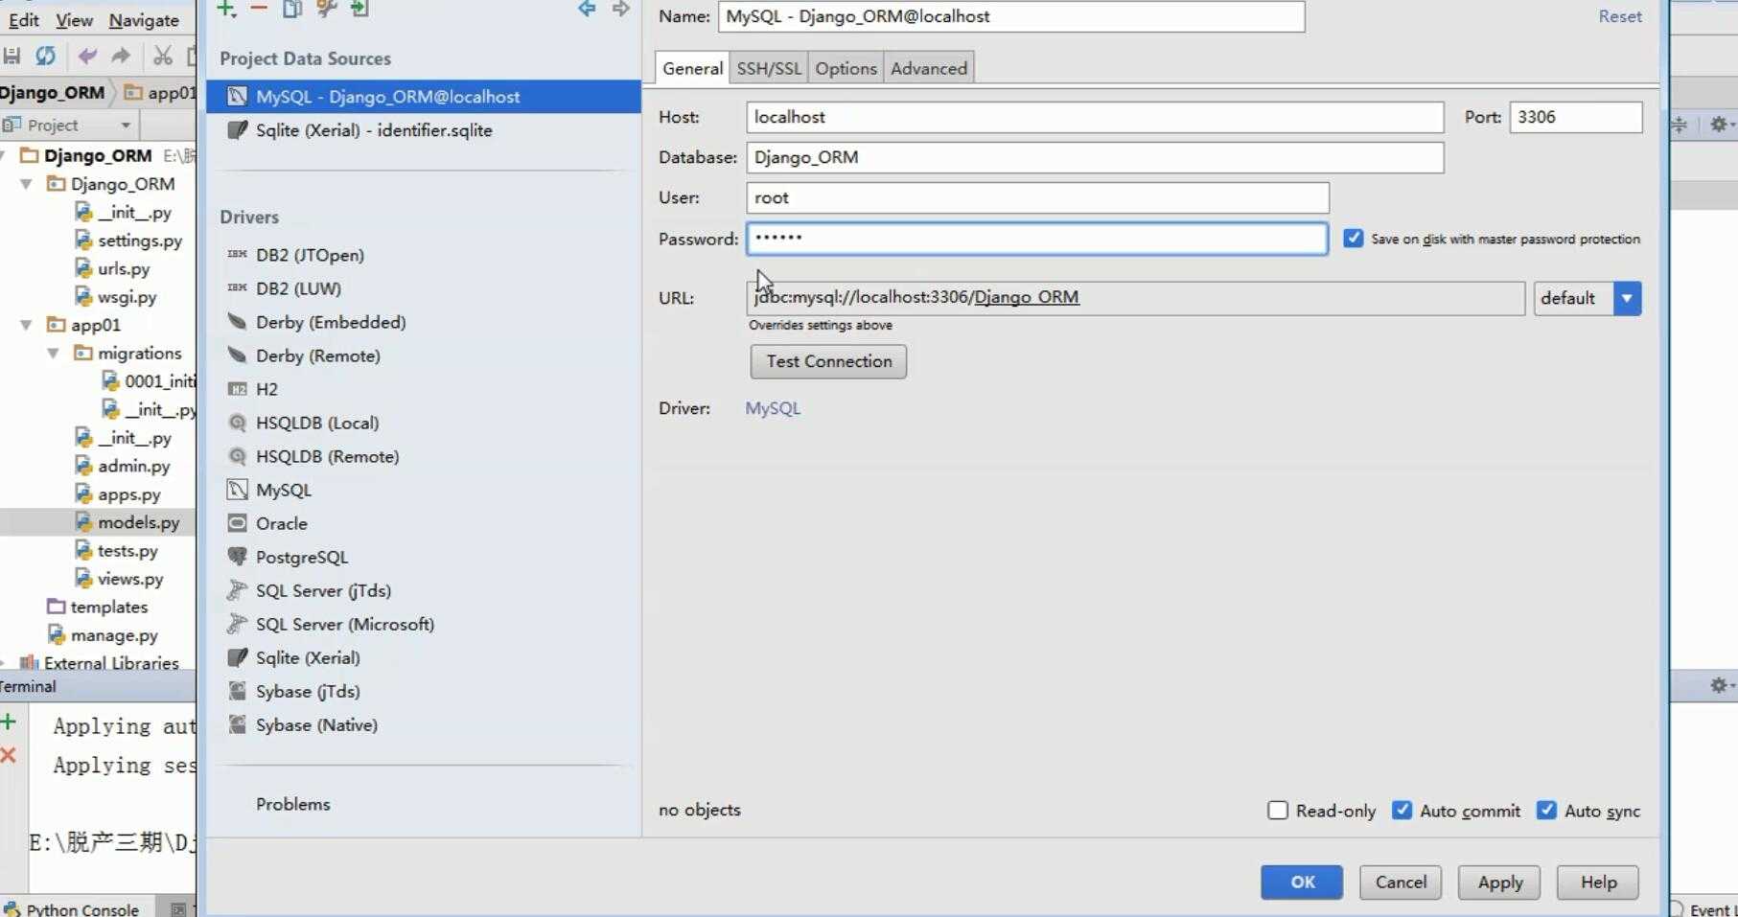
Task: Click the blue back arrow icon
Action: pos(587,9)
